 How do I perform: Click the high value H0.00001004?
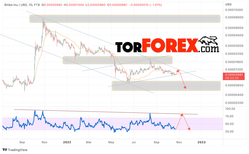point(74,5)
